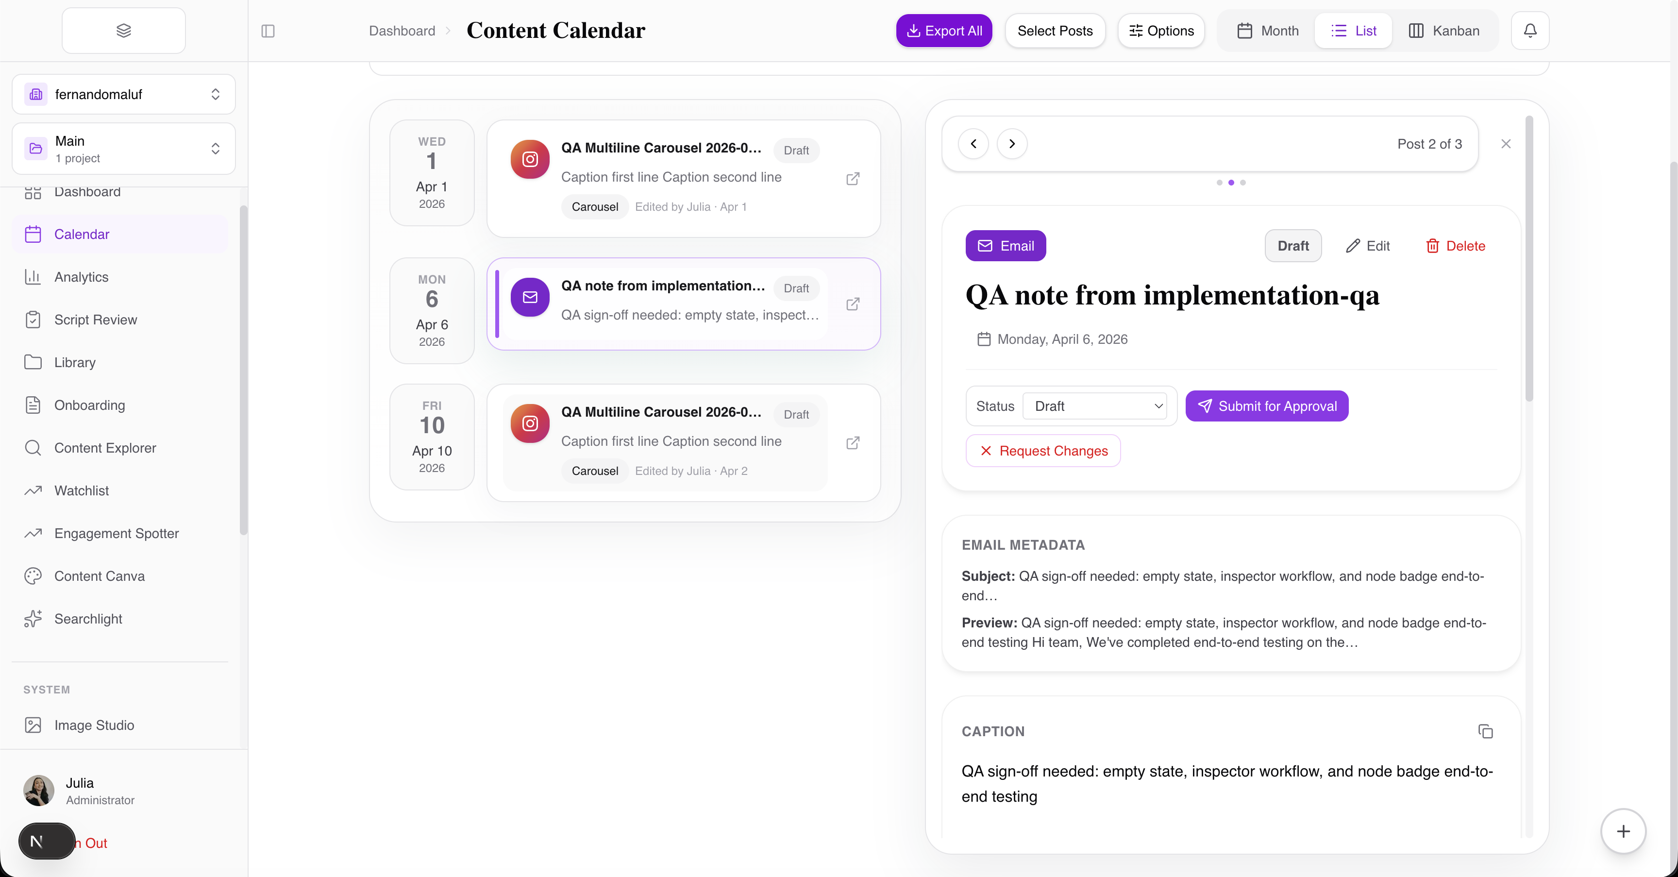Open Analytics in the sidebar
Viewport: 1678px width, 877px height.
82,277
